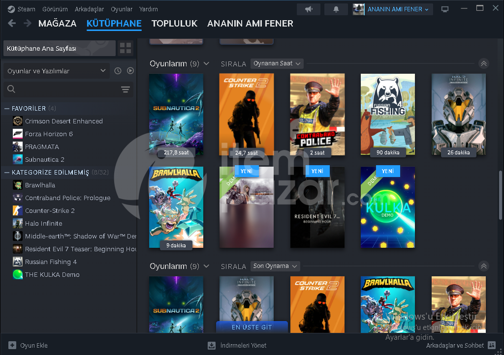Select Contraband Police cover with 2 saat
The height and width of the screenshot is (355, 504).
[x=317, y=114]
